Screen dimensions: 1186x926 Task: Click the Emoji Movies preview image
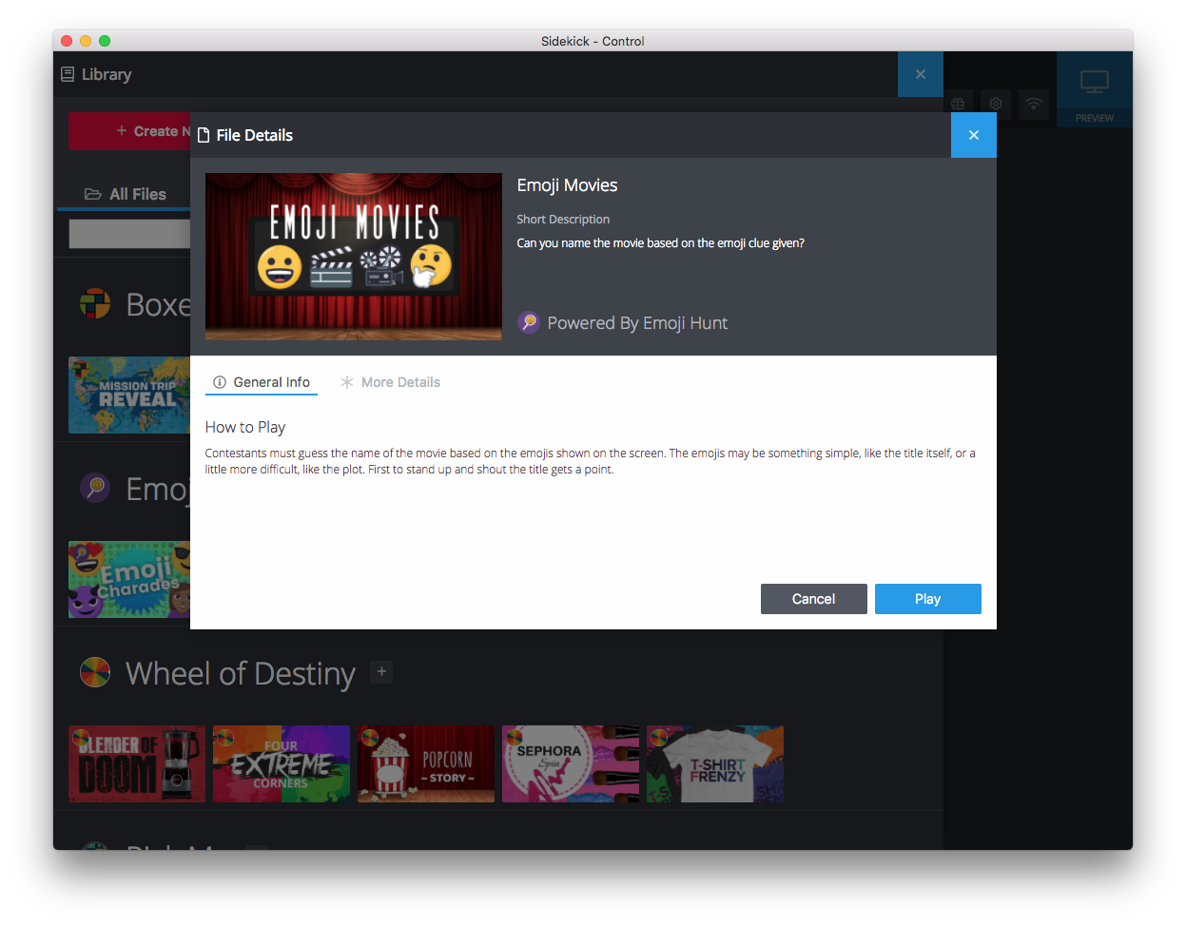[354, 257]
